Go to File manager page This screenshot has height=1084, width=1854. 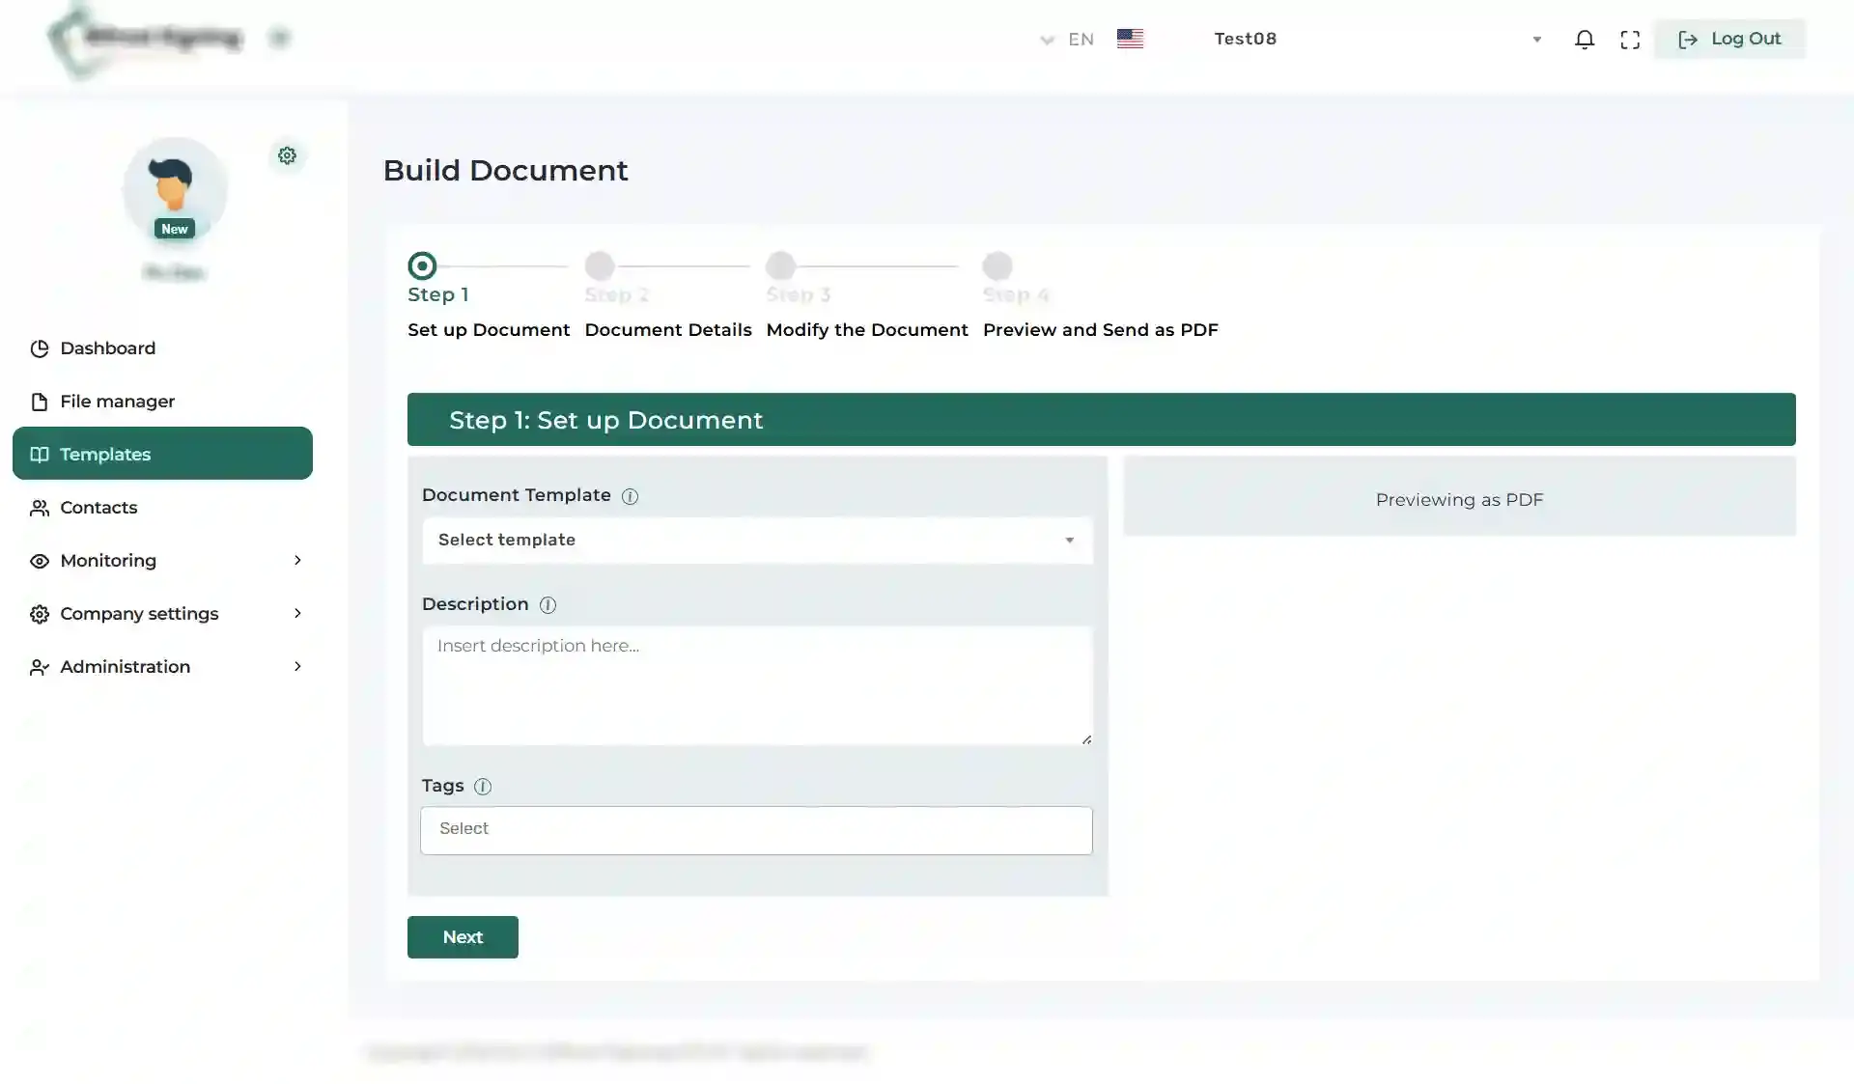coord(117,402)
